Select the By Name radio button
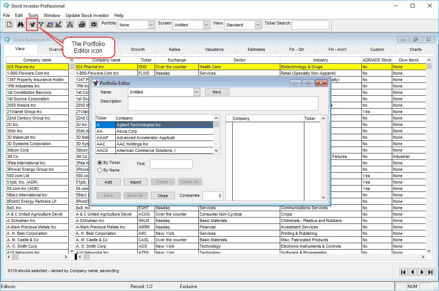The image size is (439, 291). (100, 170)
